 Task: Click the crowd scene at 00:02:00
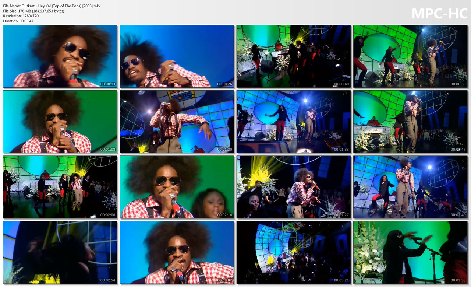(60, 187)
